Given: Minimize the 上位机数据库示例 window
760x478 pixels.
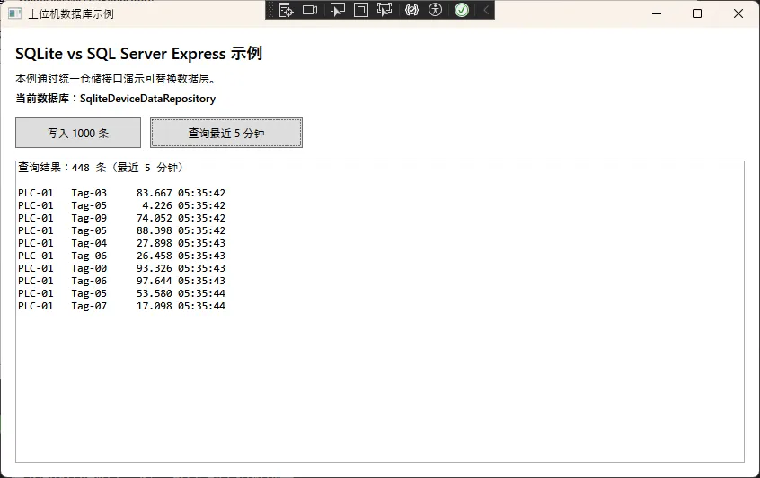Looking at the screenshot, I should (x=657, y=13).
